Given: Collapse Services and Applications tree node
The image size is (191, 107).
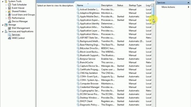Looking at the screenshot, I should point(3,32).
